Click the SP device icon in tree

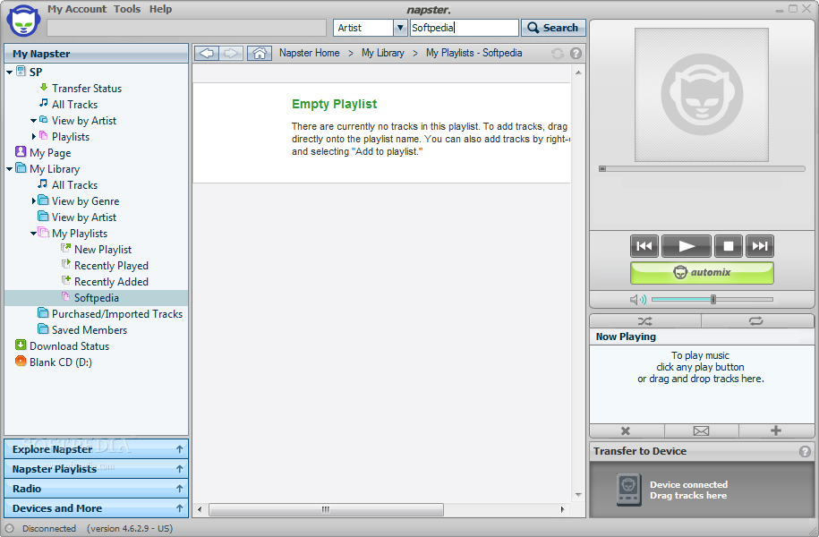(21, 71)
